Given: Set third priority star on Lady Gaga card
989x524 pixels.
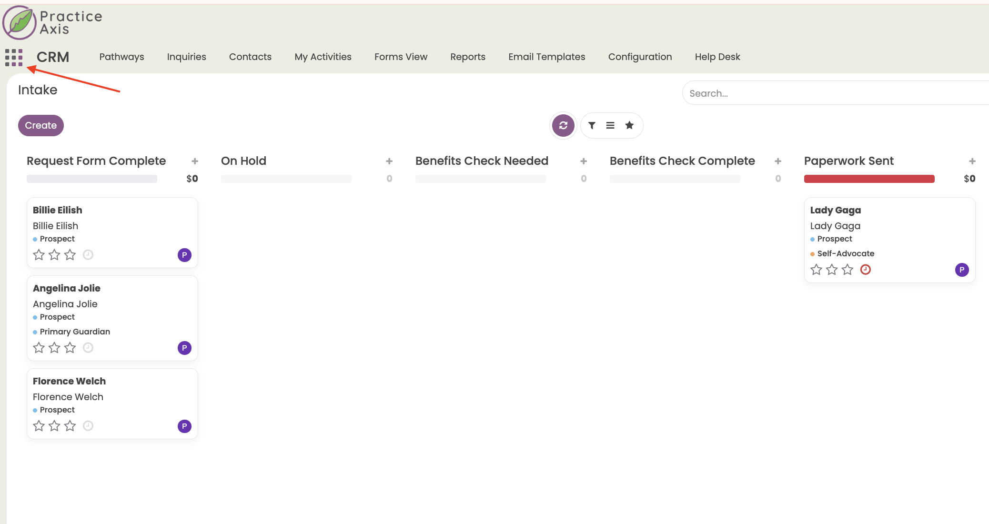Looking at the screenshot, I should (848, 270).
